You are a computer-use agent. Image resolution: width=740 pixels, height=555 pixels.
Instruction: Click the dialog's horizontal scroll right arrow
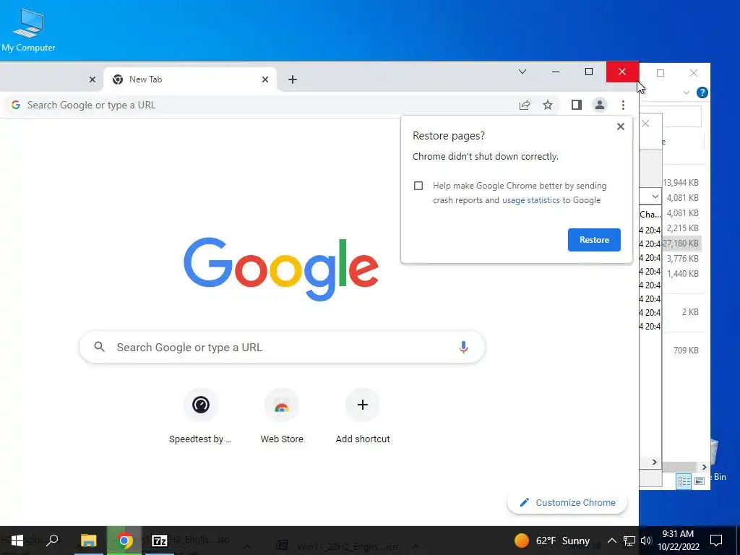coord(654,462)
